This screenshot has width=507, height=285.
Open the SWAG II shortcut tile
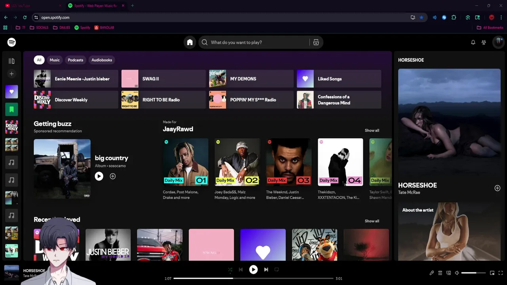coord(164,79)
